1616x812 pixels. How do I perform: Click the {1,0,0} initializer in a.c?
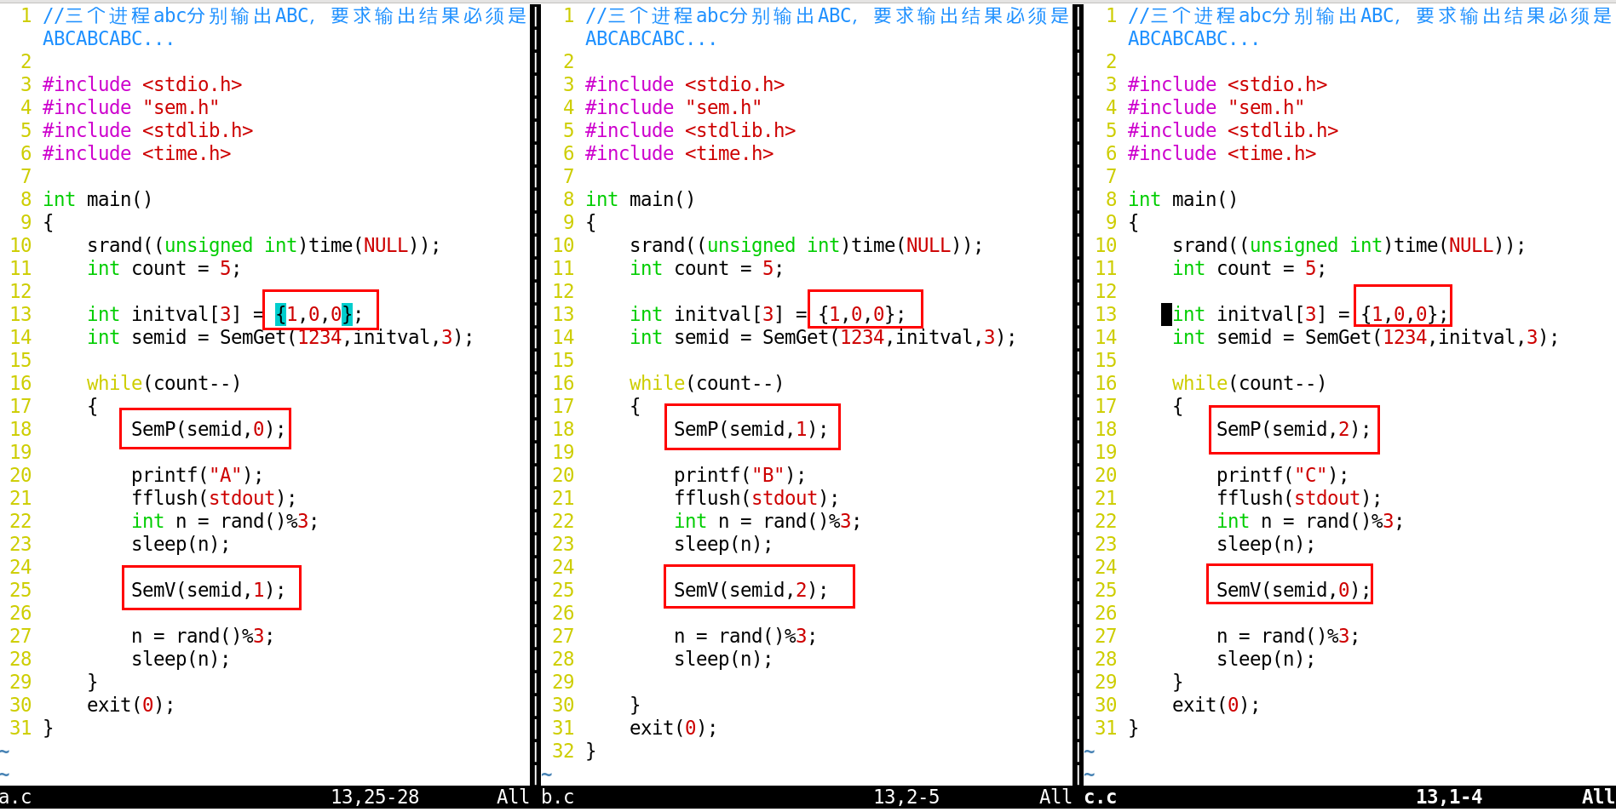point(313,314)
